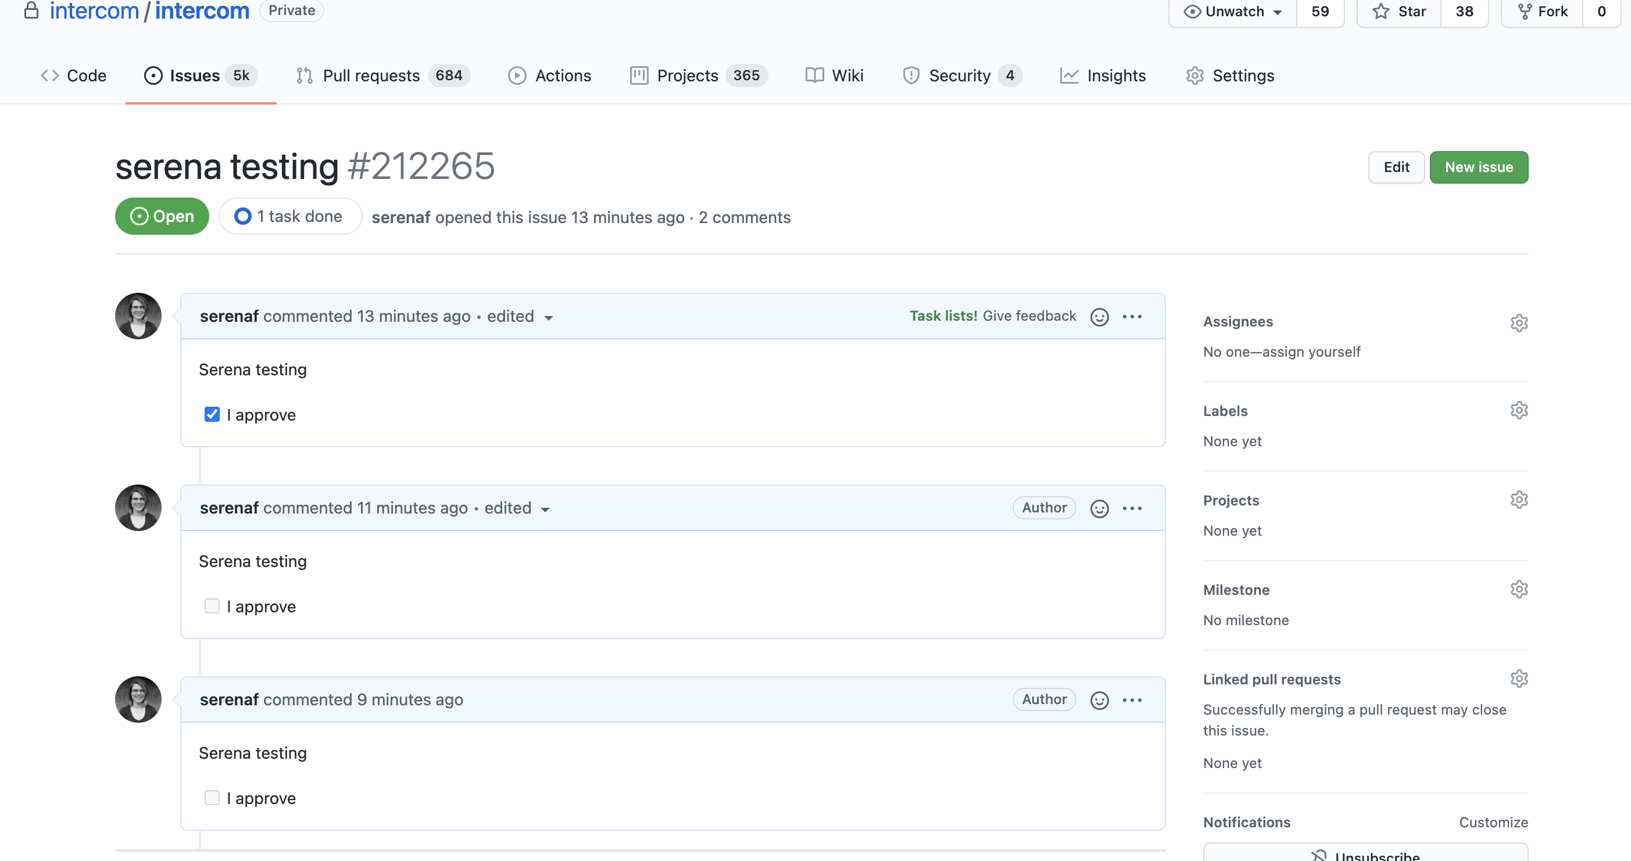Open the Code tab
The image size is (1631, 861).
73,76
